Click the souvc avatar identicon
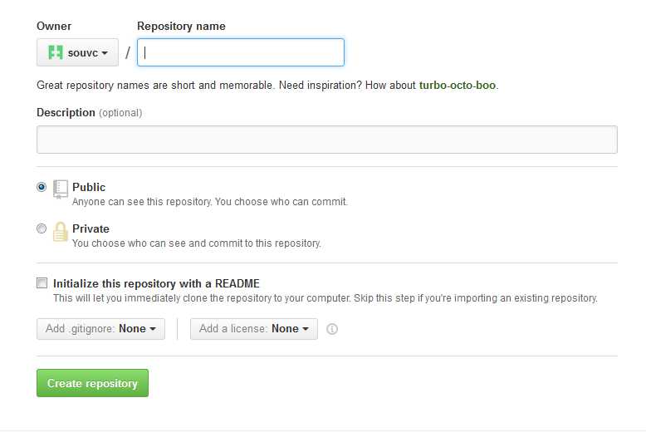646x442 pixels. click(x=56, y=52)
